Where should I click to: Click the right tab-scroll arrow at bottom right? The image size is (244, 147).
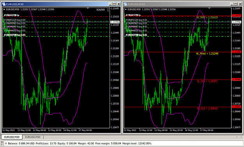(241, 137)
